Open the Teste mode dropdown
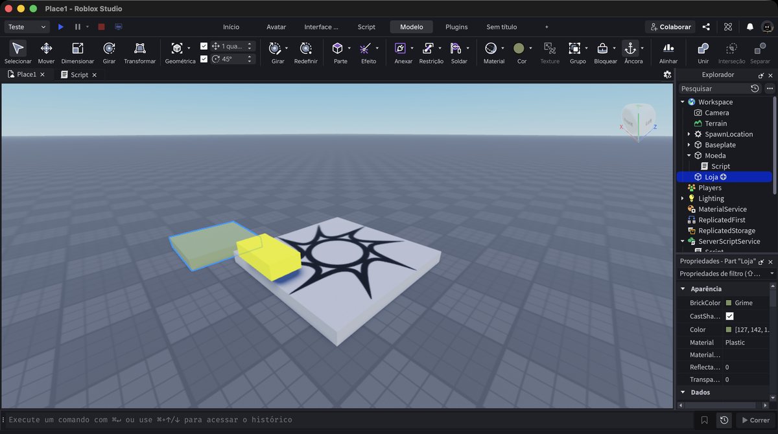This screenshot has height=434, width=778. click(27, 27)
